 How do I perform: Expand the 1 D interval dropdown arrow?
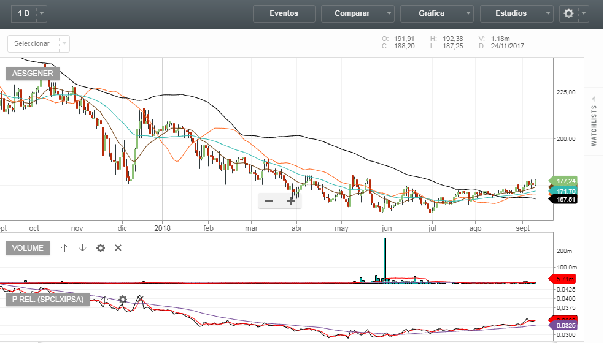pos(41,13)
